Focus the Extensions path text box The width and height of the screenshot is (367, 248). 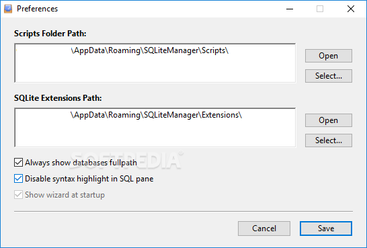[155, 128]
